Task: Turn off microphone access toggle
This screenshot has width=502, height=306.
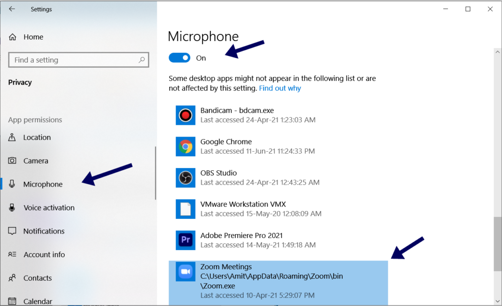Action: (x=179, y=57)
